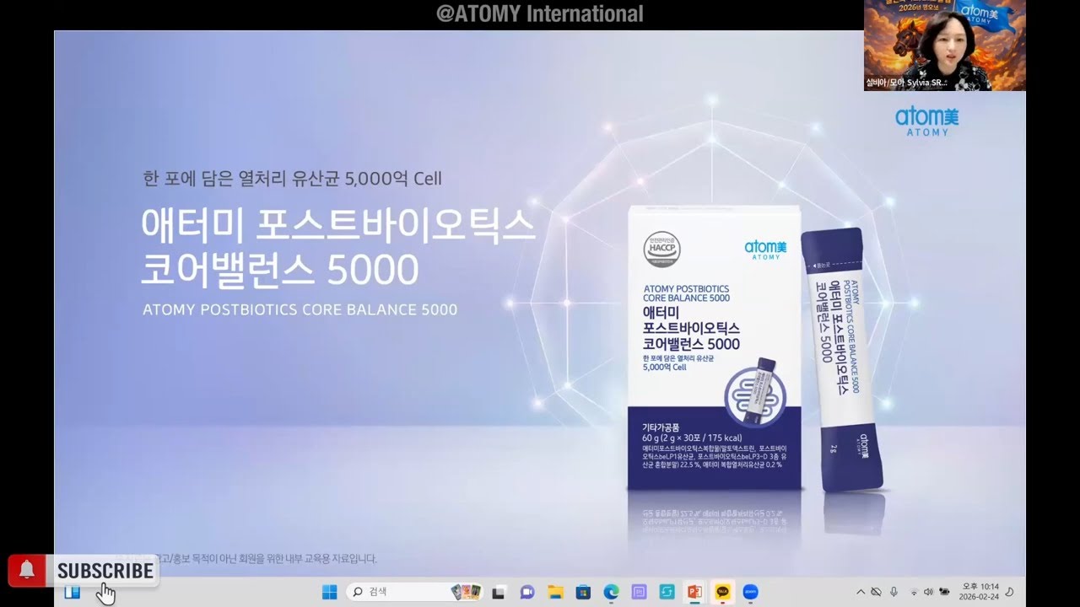Click the battery status tray icon
The width and height of the screenshot is (1080, 607).
(x=944, y=592)
